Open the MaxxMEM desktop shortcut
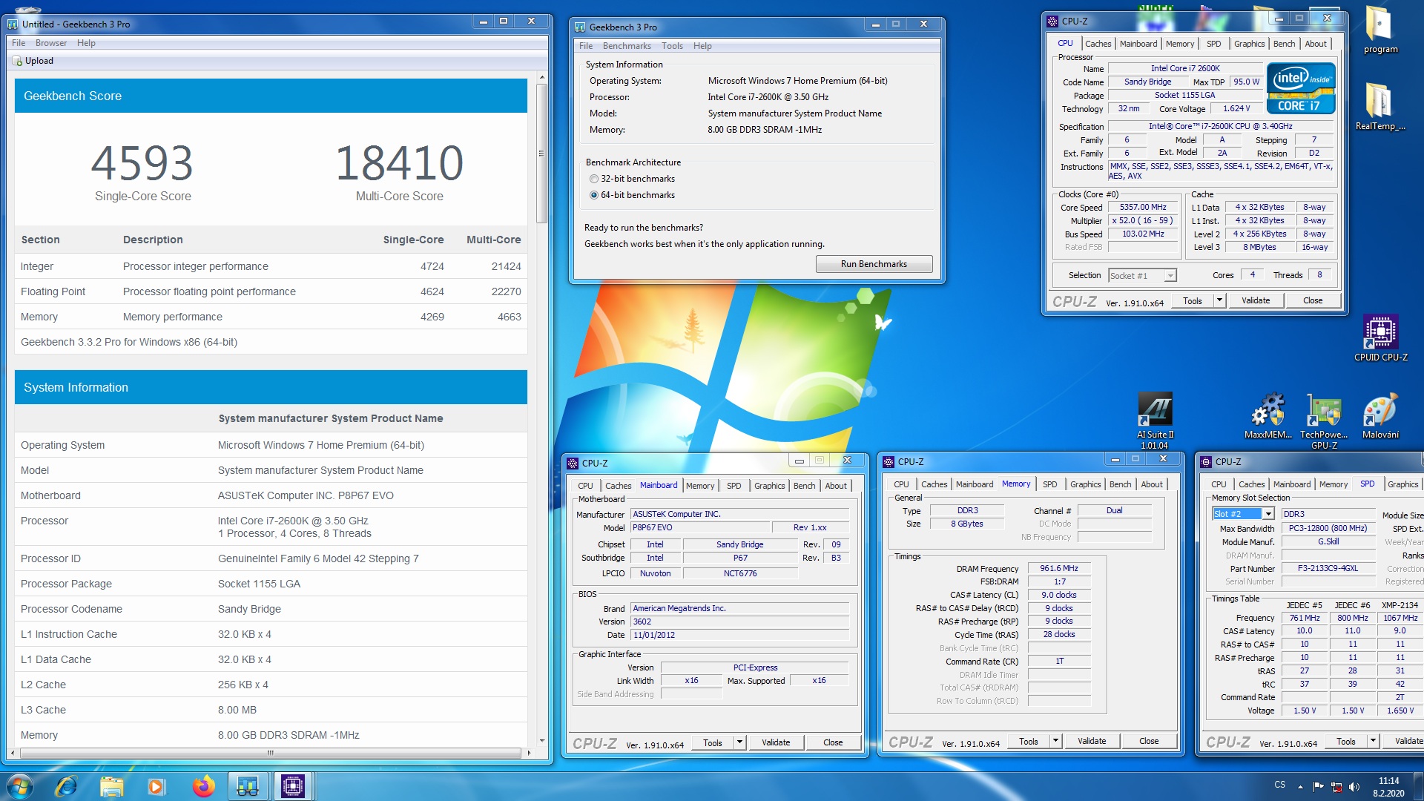The height and width of the screenshot is (801, 1424). click(1268, 415)
